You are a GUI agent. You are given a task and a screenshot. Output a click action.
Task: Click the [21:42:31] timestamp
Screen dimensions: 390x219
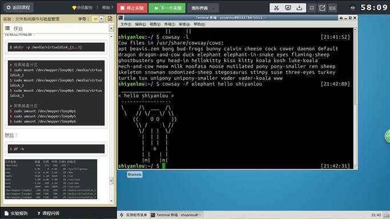tap(335, 166)
